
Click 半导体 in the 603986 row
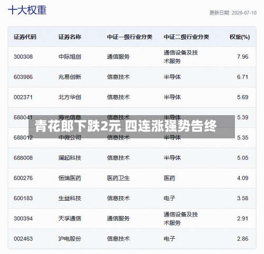click(x=172, y=77)
